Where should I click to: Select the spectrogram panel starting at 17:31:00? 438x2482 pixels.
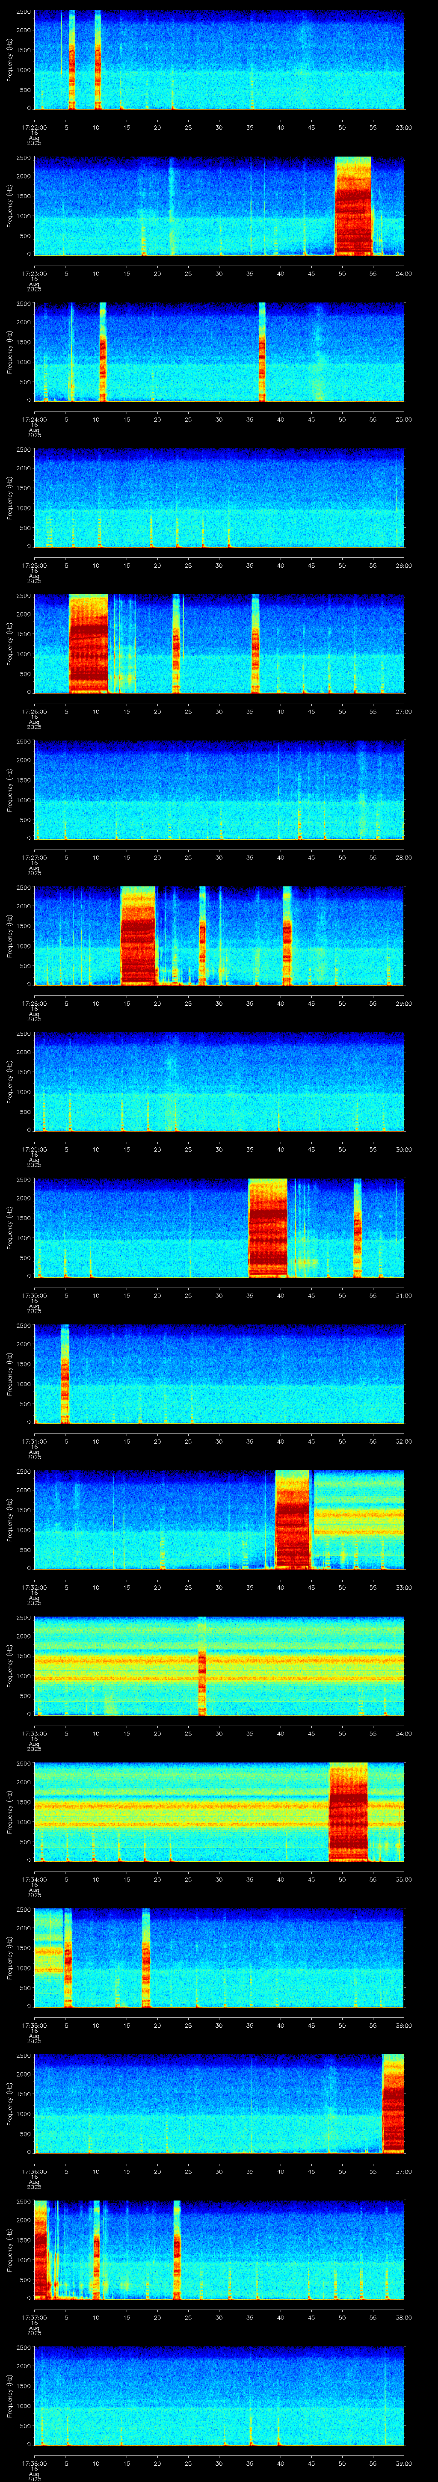tap(219, 1375)
